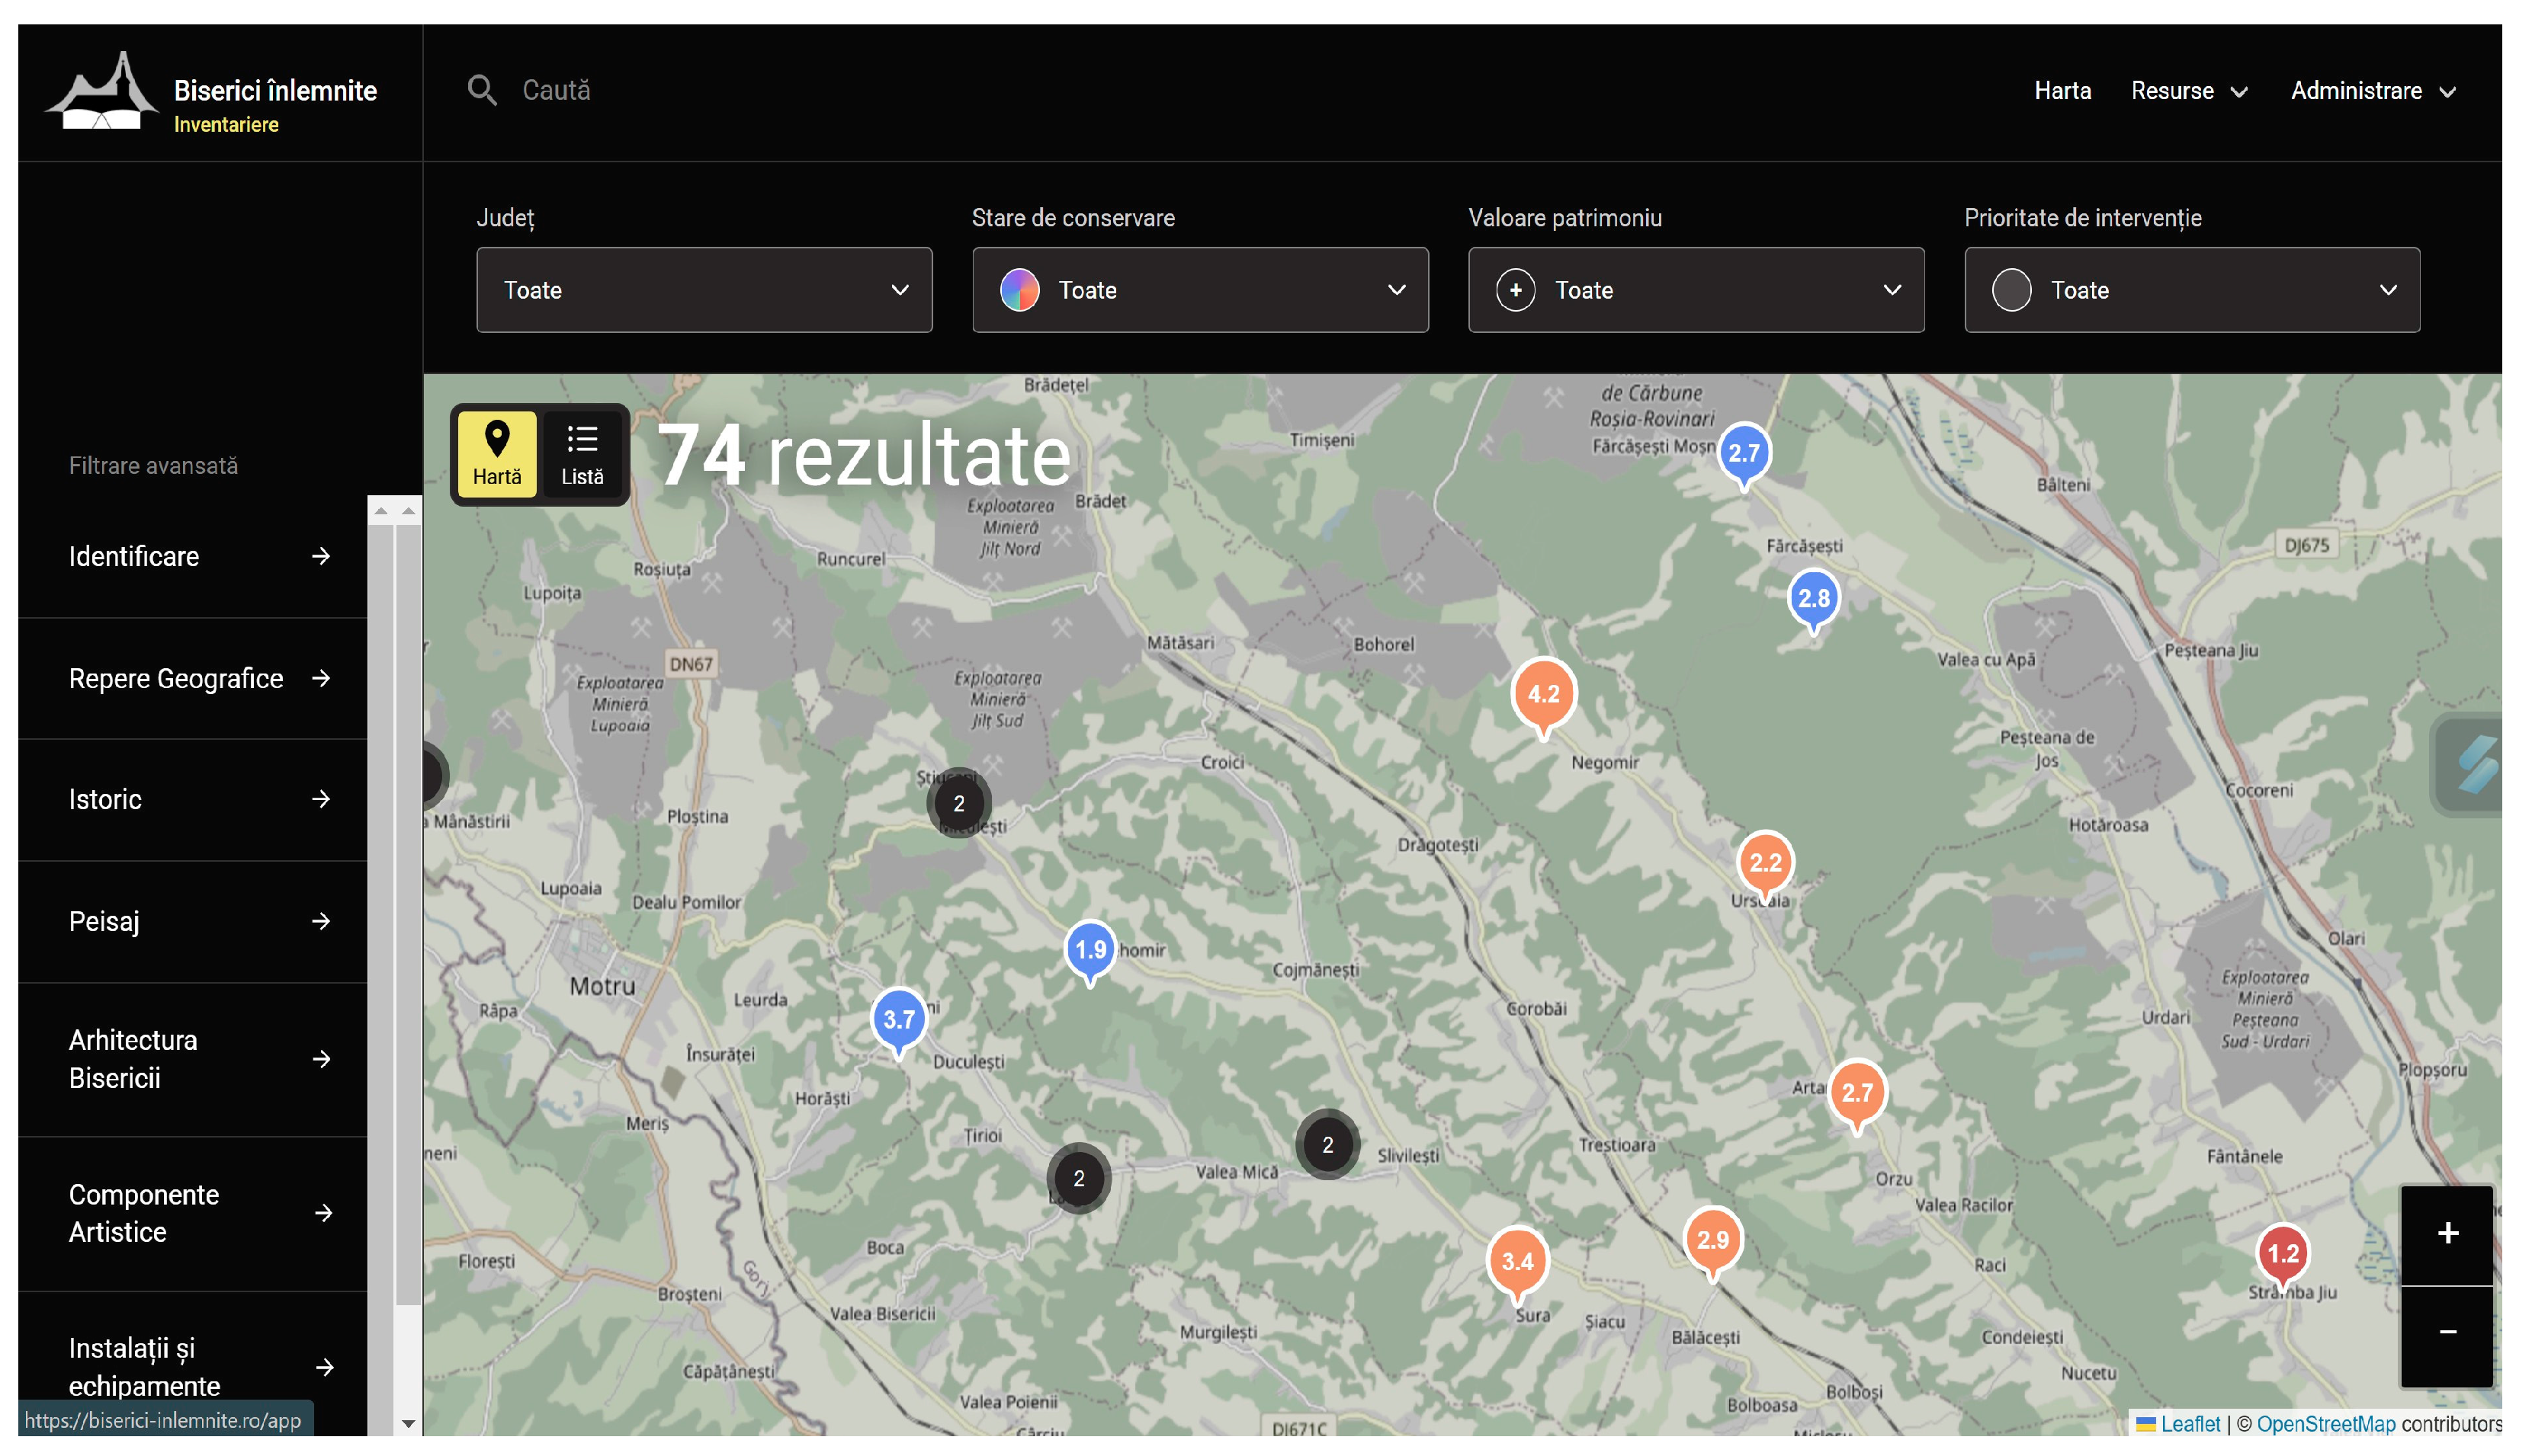The image size is (2532, 1456).
Task: Switch to Hartă map view
Action: [x=497, y=454]
